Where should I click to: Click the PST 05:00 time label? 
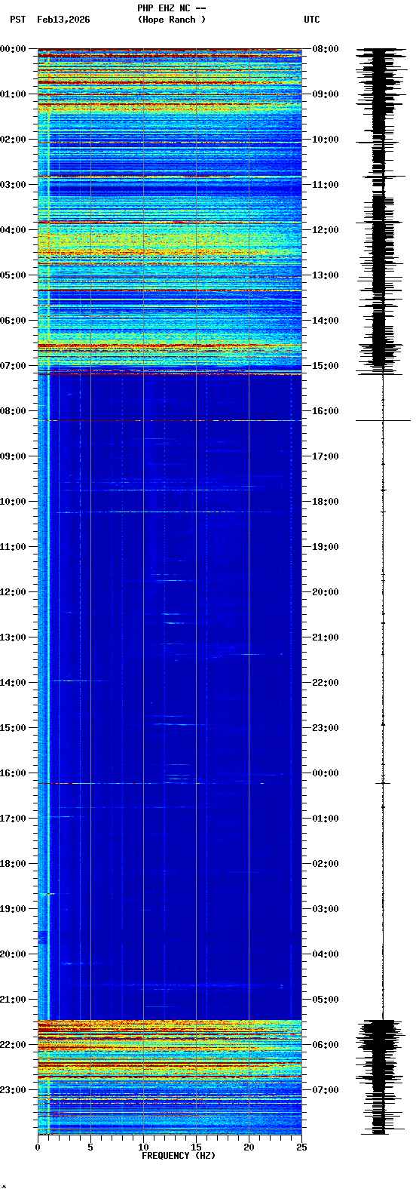(x=14, y=275)
